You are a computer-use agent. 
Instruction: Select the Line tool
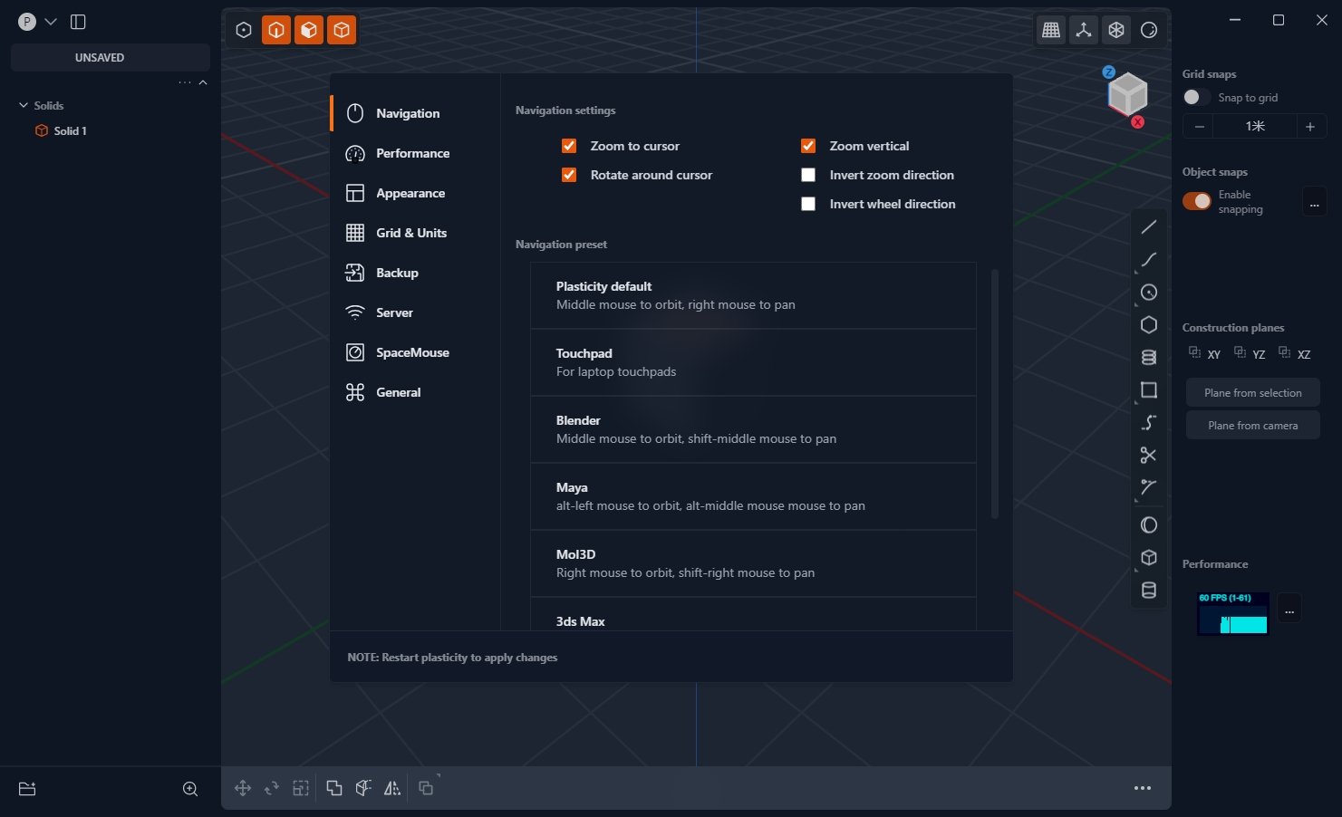click(x=1149, y=227)
